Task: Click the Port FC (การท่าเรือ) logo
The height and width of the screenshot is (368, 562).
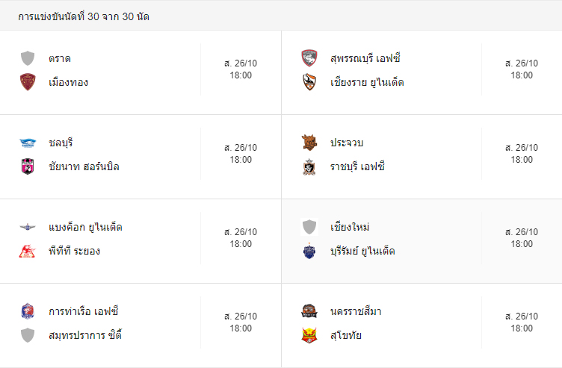Action: [x=28, y=311]
